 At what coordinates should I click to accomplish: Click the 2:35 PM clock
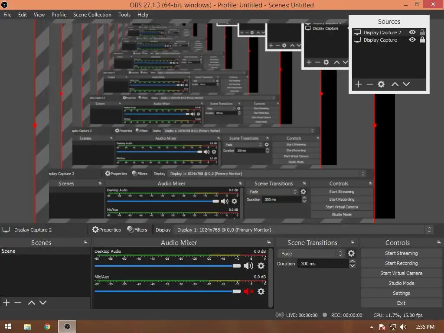point(425,327)
